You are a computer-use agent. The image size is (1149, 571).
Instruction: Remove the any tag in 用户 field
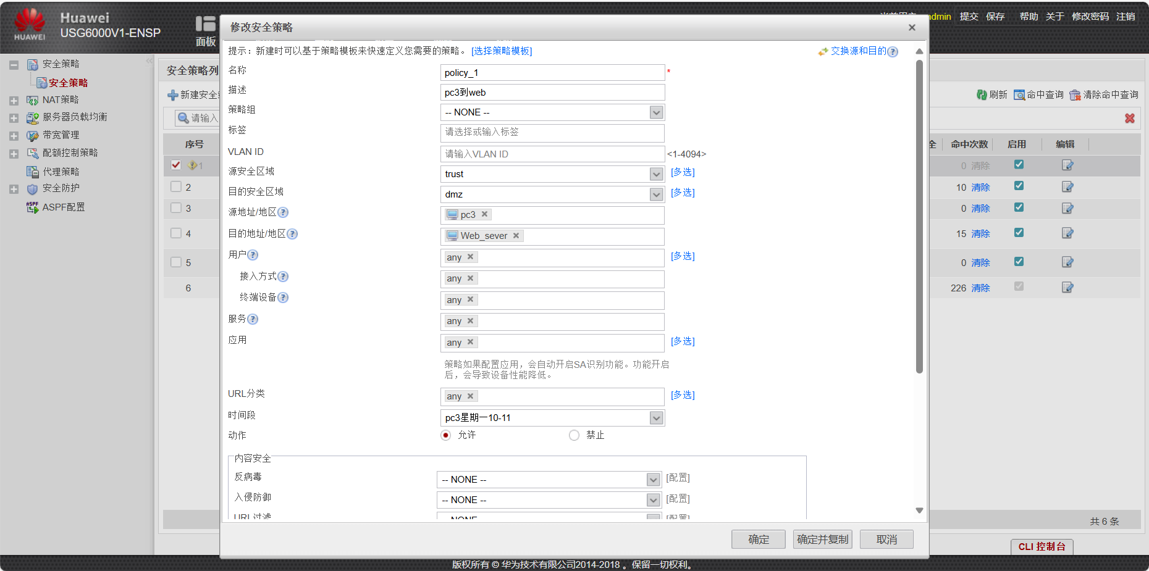click(470, 257)
